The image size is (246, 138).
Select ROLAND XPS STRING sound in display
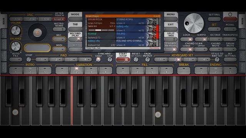click(137, 43)
